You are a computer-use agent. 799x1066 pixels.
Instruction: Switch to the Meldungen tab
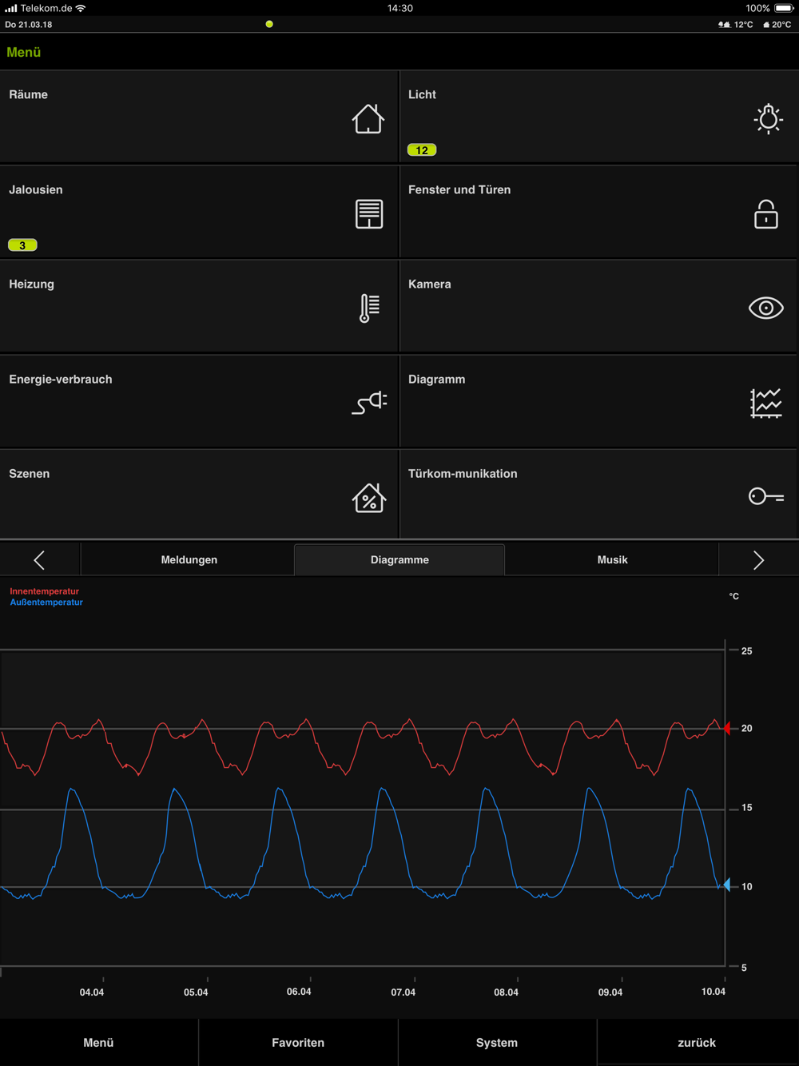(x=189, y=559)
